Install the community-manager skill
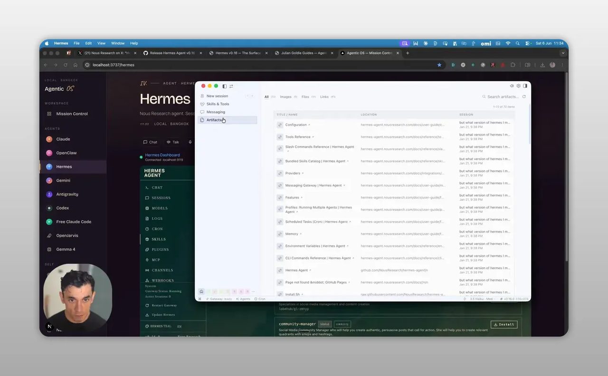Screen dimensions: 608x376 point(504,325)
